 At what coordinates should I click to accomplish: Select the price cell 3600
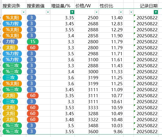pyautogui.click(x=87, y=132)
